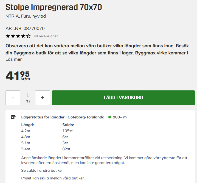Click the star rating icons

(18, 36)
